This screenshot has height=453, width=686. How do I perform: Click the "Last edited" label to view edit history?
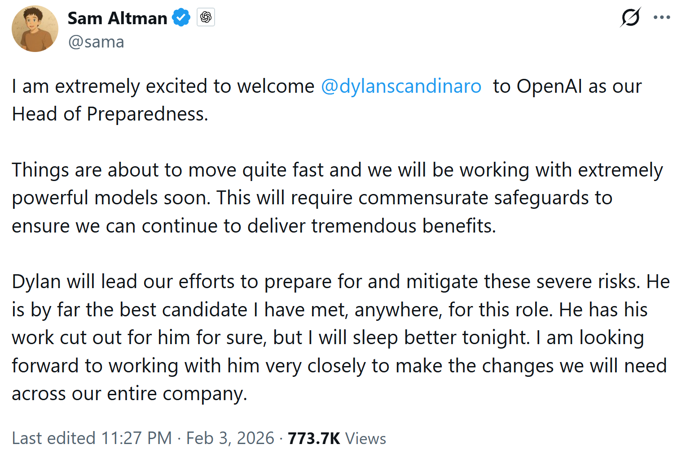click(x=53, y=438)
